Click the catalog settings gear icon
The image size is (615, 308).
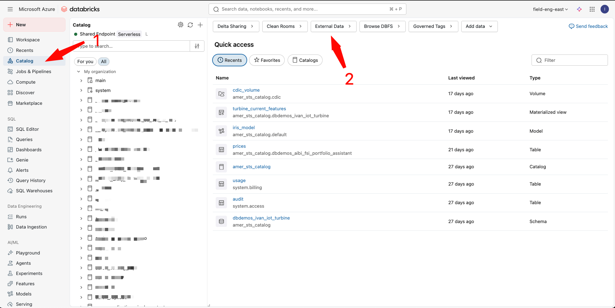point(180,25)
